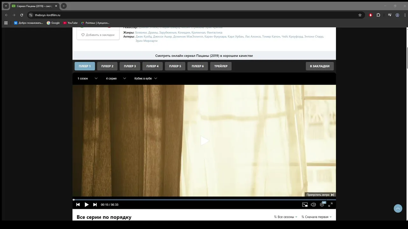Click the Все серии по порядку heading
This screenshot has height=229, width=408.
point(104,217)
